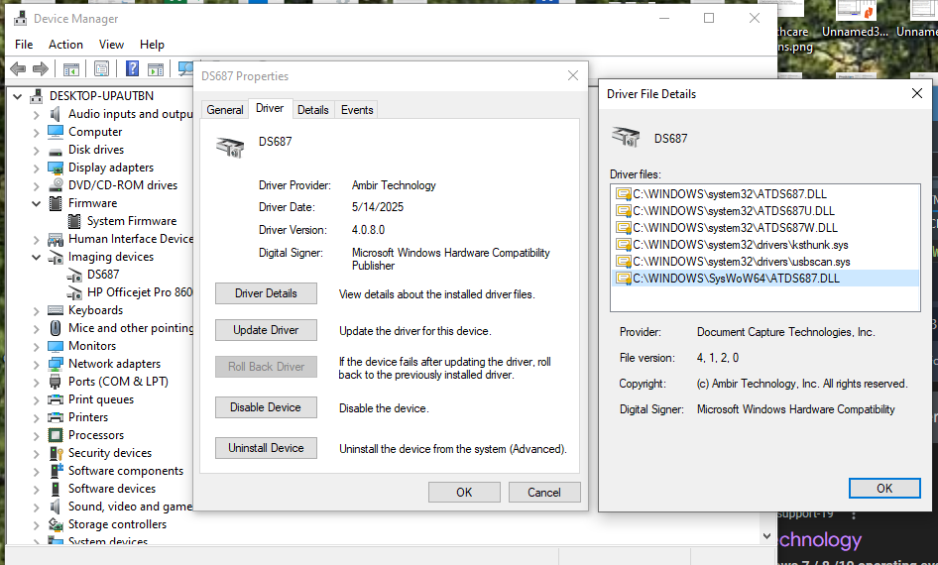Collapse the Imaging devices node
938x565 pixels.
[x=36, y=257]
